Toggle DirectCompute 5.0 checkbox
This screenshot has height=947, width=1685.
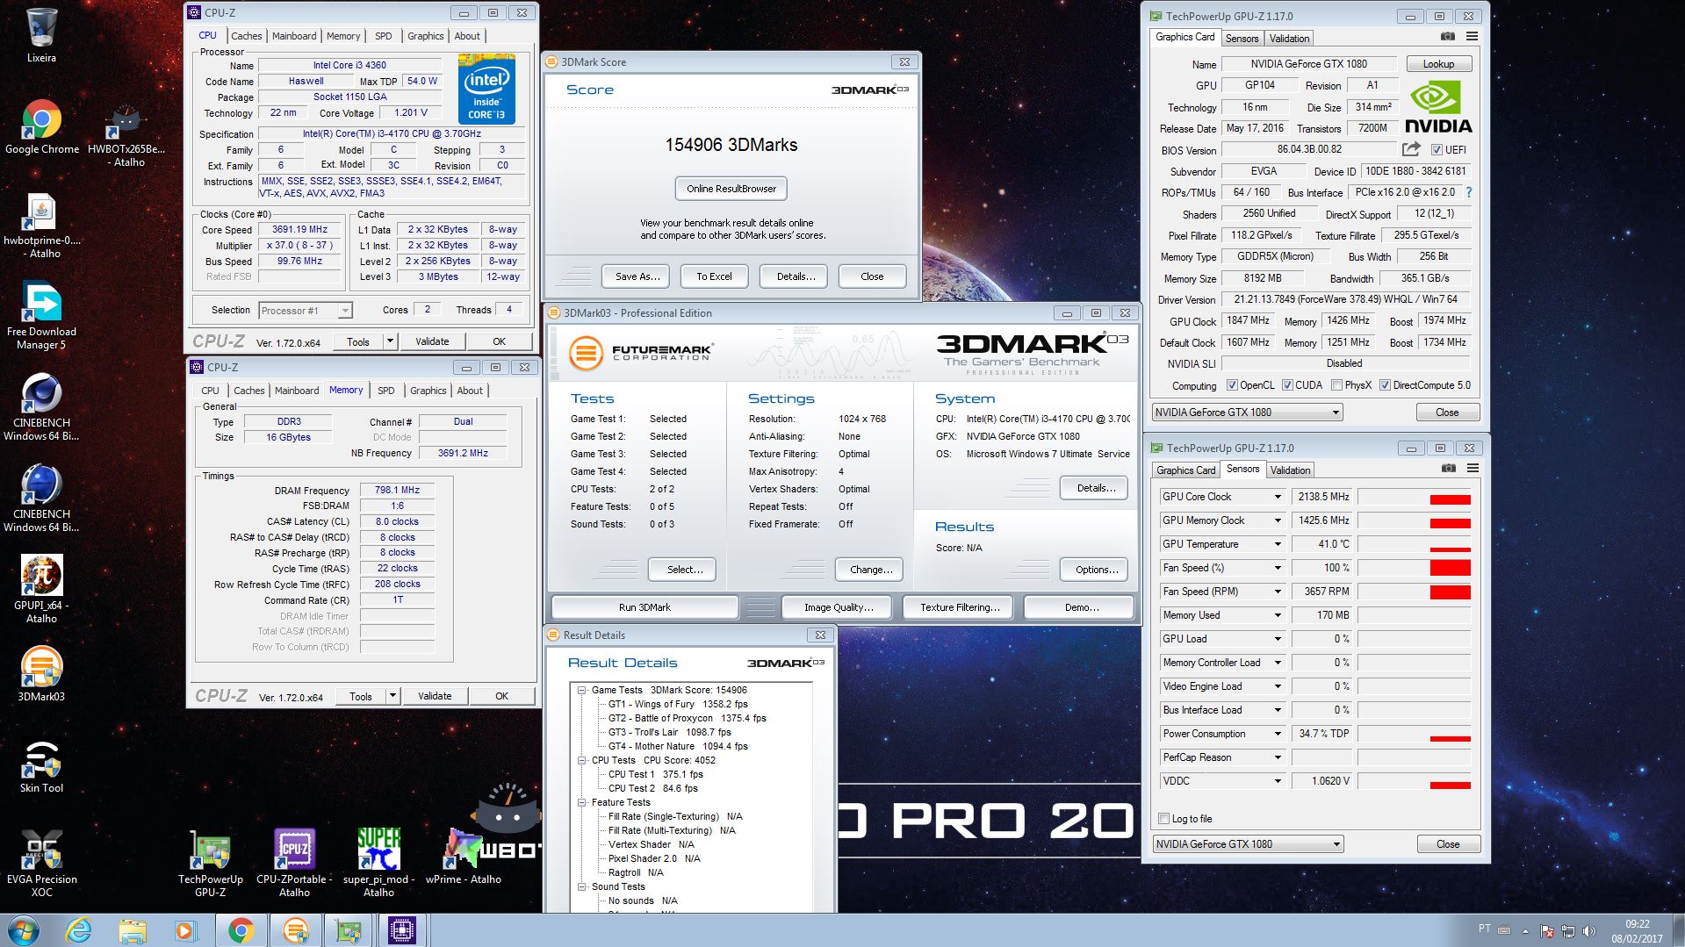(1385, 385)
